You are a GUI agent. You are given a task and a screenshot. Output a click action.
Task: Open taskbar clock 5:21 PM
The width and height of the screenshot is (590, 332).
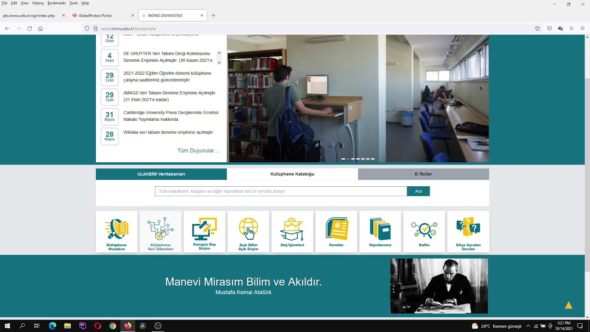click(x=564, y=326)
